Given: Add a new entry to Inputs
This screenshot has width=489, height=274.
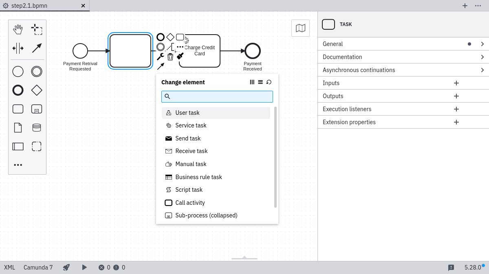Looking at the screenshot, I should click(456, 83).
